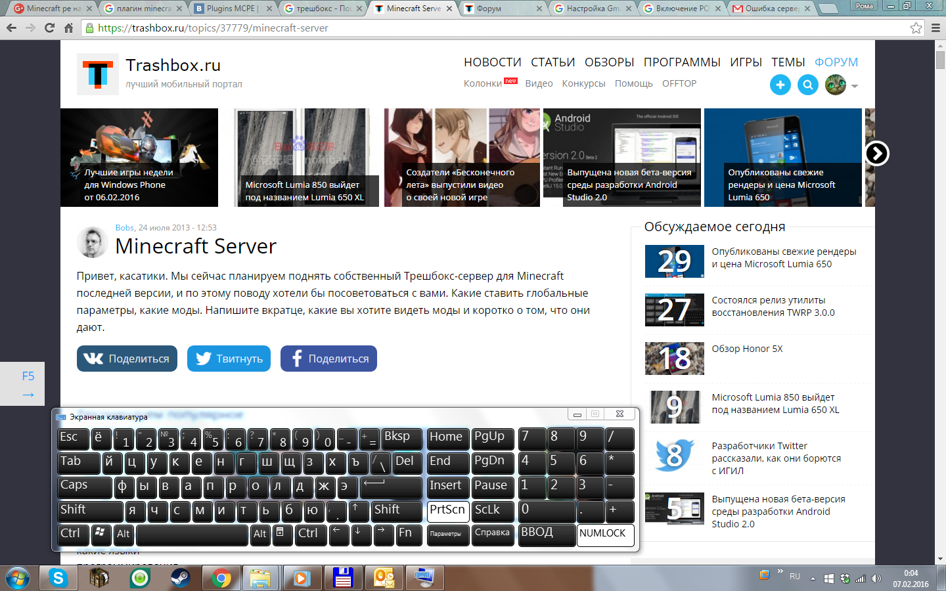Viewport: 946px width, 591px height.
Task: Click the Esc key on on-screen keyboard
Action: pyautogui.click(x=73, y=439)
